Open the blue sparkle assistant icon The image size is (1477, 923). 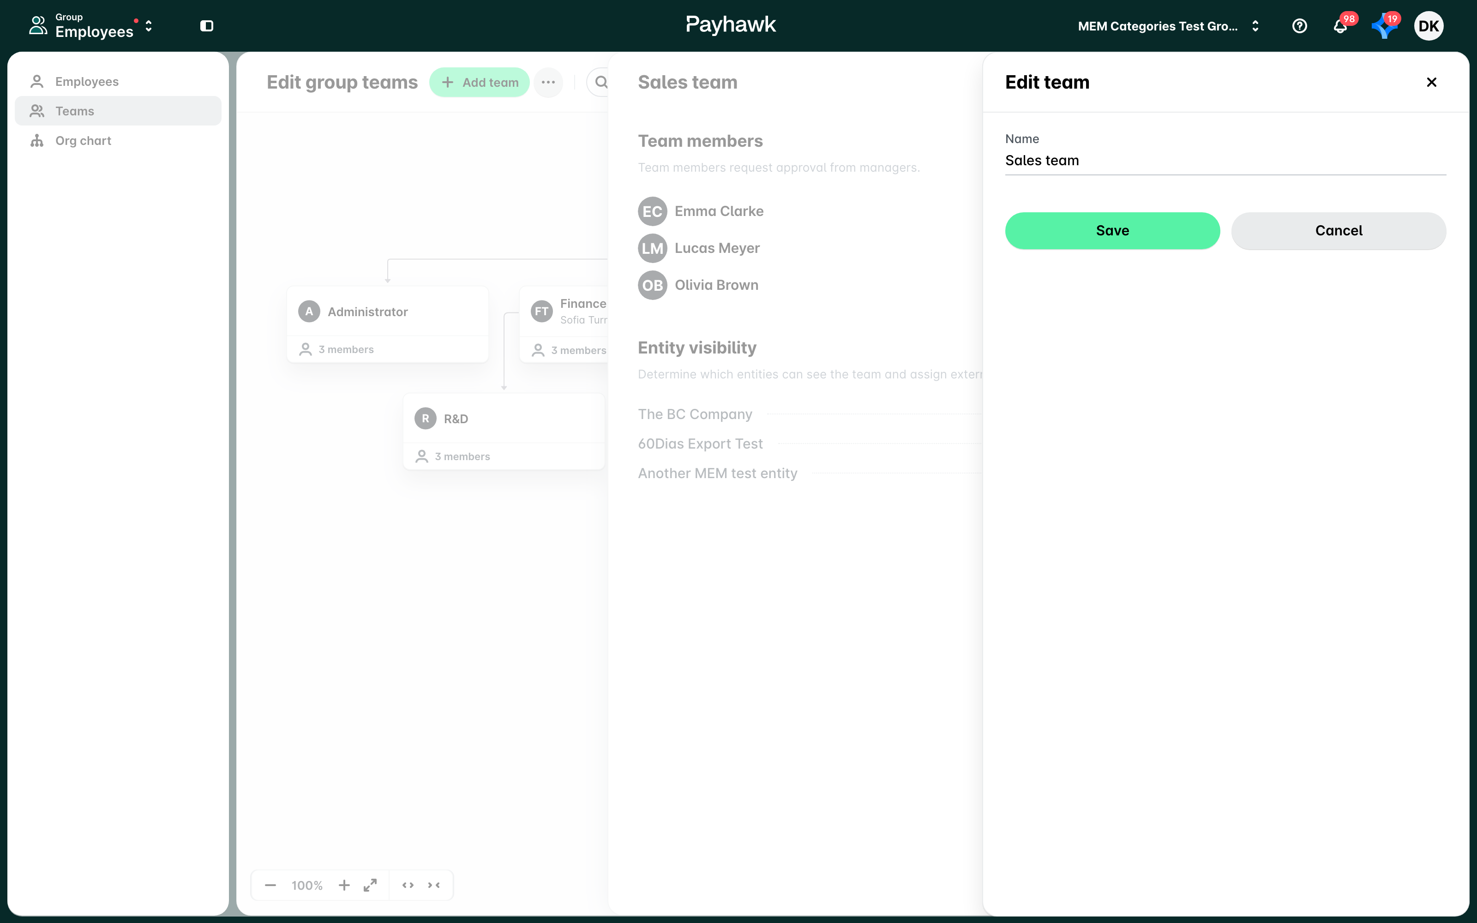point(1384,26)
